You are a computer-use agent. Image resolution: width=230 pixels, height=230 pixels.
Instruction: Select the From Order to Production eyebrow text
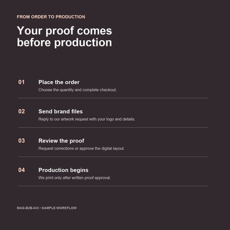(51, 17)
